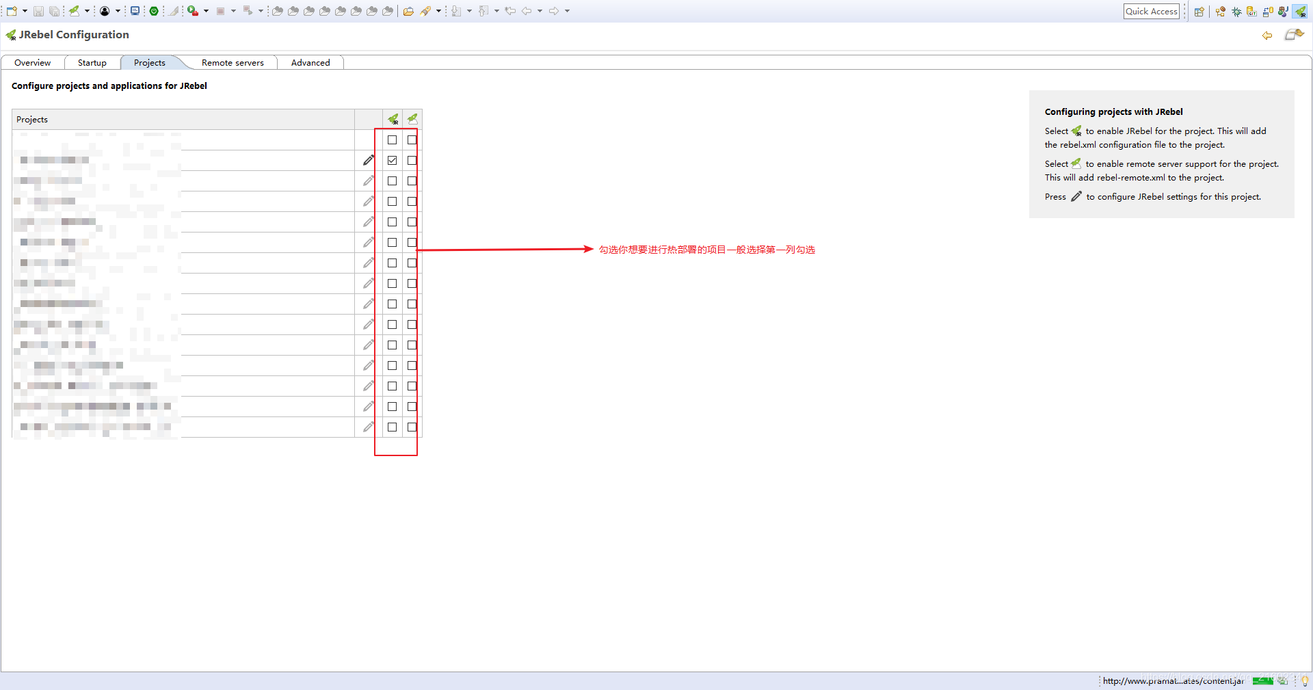Click the Open Perspective icon
This screenshot has height=690, width=1313.
1199,12
